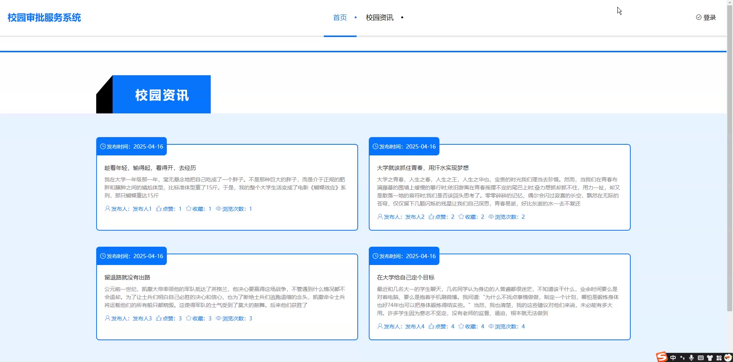Viewport: 733px width, 362px height.
Task: Open the article titled 趁着年轻，输得起，看得开，去经历
Action: (x=150, y=168)
